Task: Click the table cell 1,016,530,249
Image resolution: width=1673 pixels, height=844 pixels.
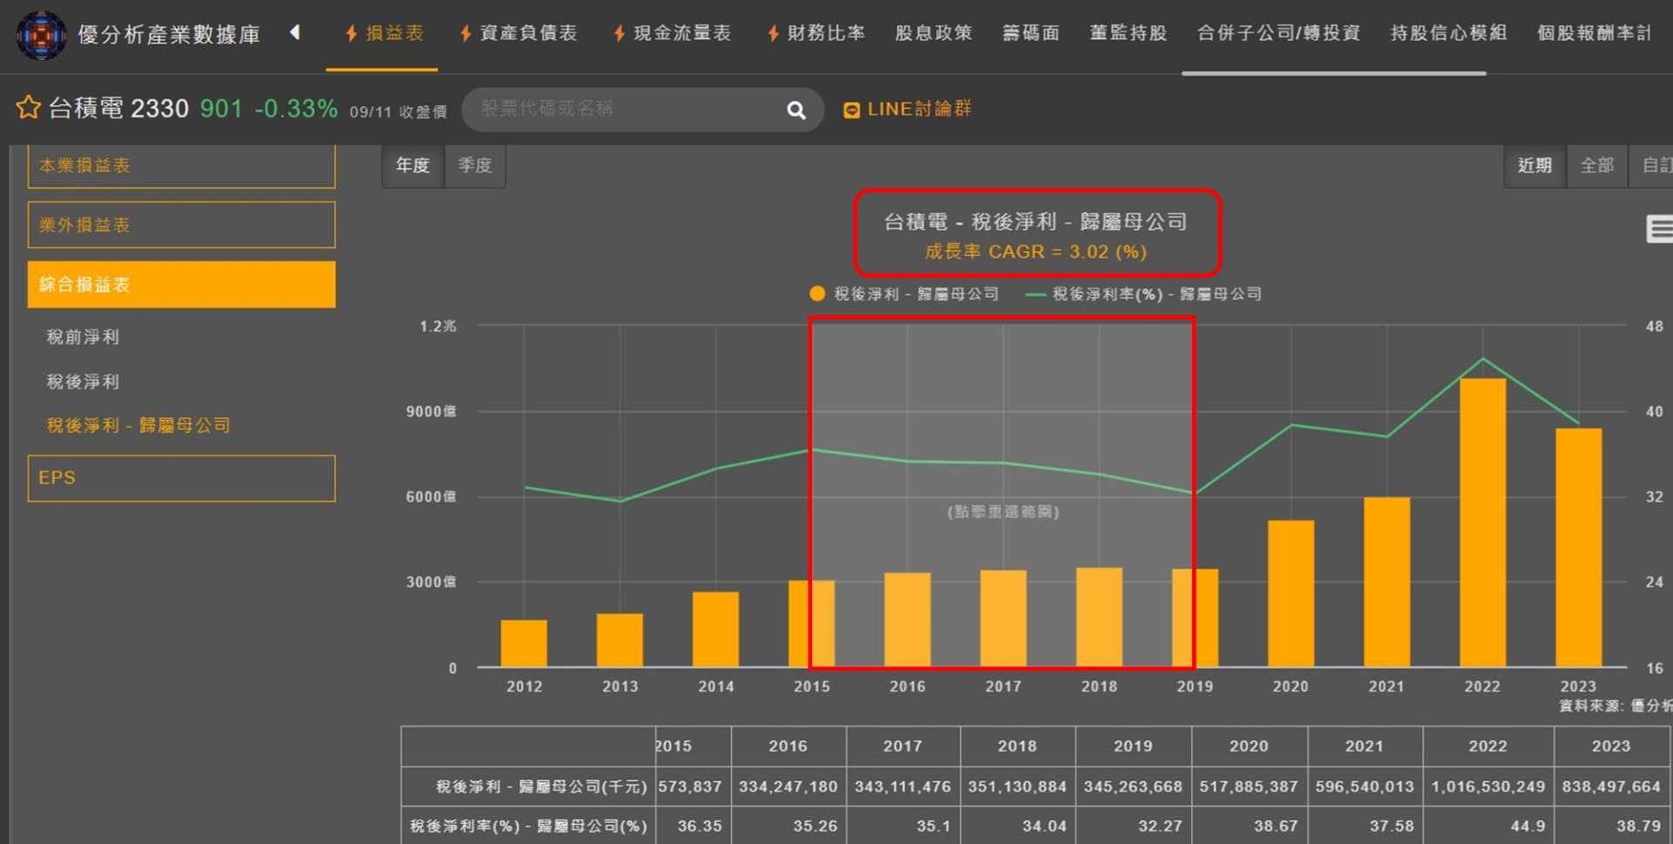Action: (1487, 787)
